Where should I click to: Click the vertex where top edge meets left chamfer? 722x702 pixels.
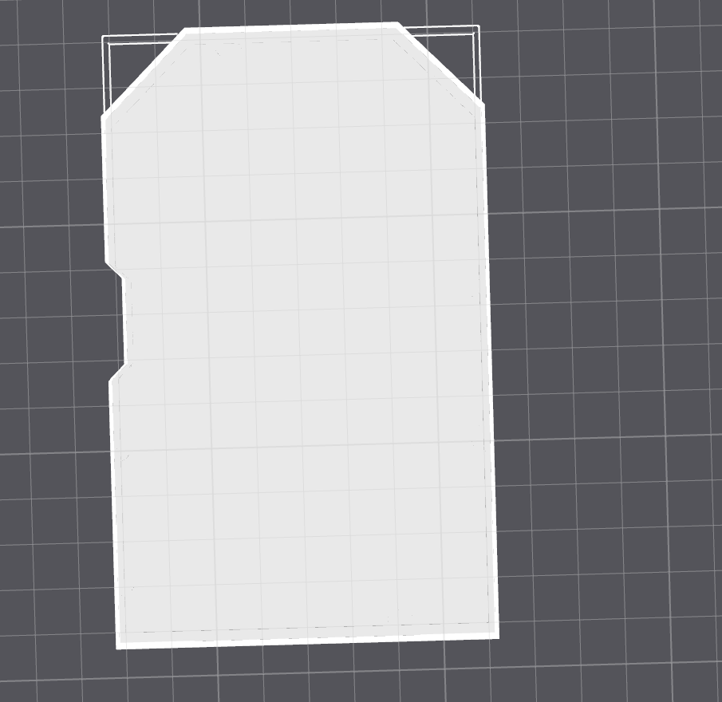pyautogui.click(x=185, y=31)
